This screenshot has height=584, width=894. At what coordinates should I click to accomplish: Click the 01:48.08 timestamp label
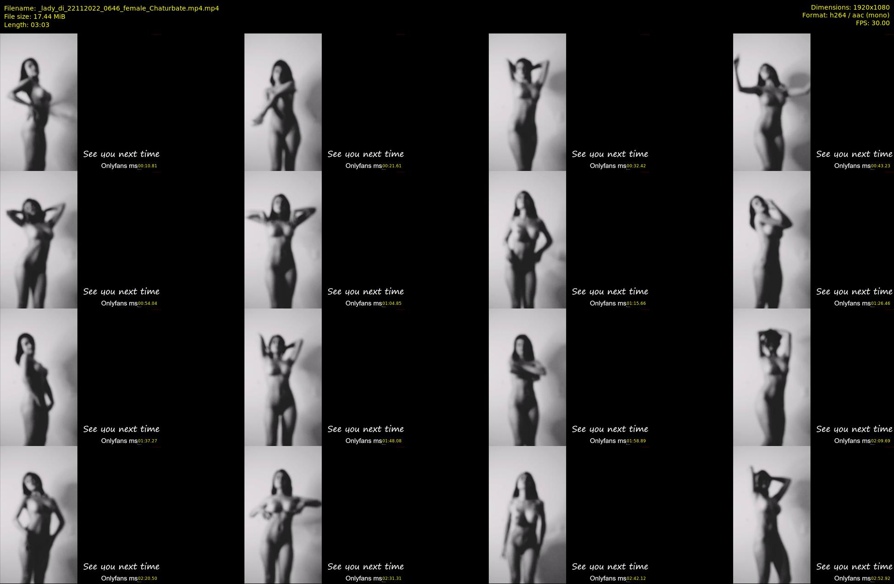coord(392,441)
